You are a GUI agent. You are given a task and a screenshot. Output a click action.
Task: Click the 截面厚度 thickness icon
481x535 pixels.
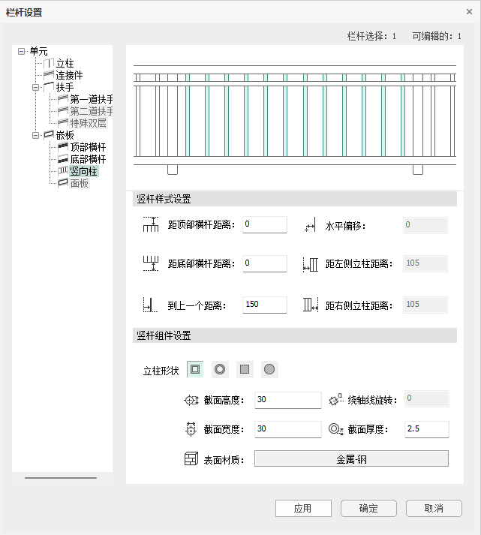(x=335, y=429)
